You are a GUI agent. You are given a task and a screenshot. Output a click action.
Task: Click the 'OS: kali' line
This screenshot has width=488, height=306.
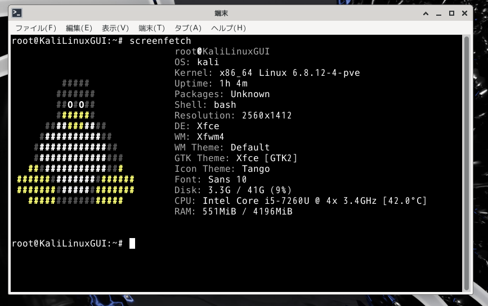pyautogui.click(x=196, y=62)
